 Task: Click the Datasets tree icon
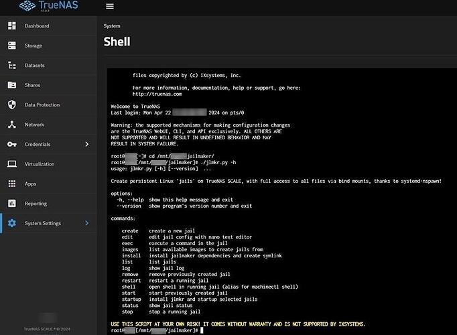11,66
